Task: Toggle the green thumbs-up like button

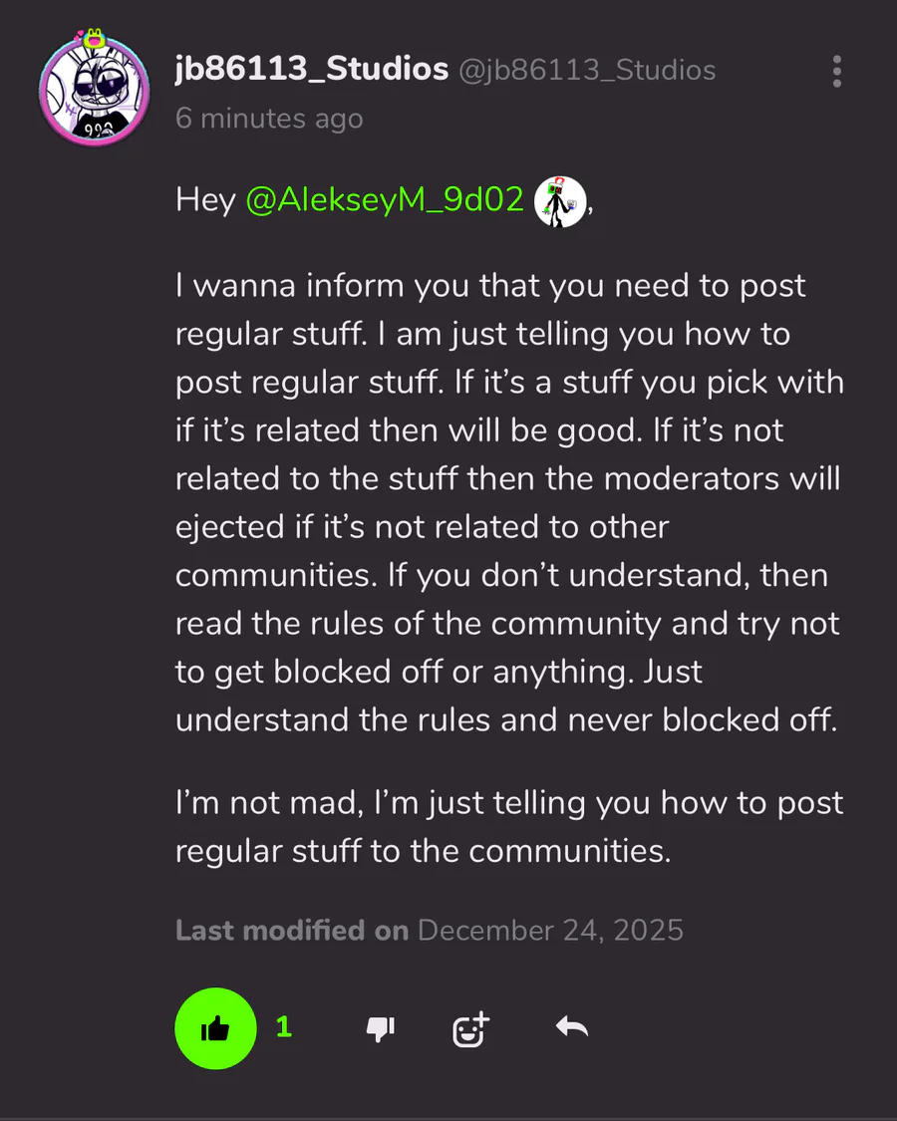Action: [x=215, y=1028]
